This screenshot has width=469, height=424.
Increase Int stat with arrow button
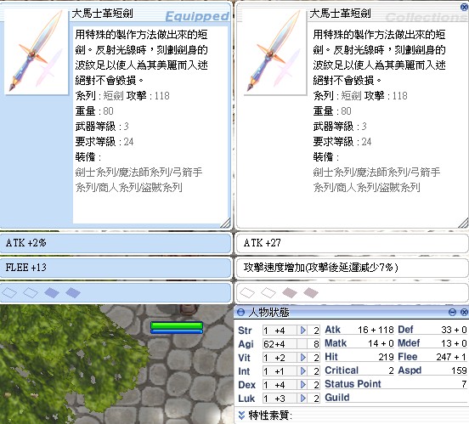(x=302, y=371)
